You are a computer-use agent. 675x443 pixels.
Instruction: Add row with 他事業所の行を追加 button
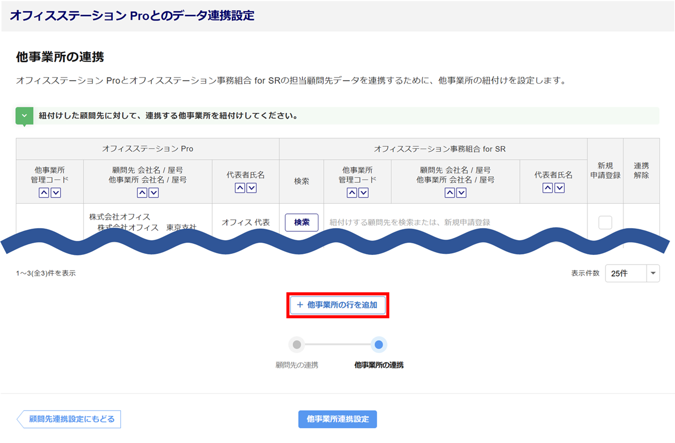(x=337, y=305)
